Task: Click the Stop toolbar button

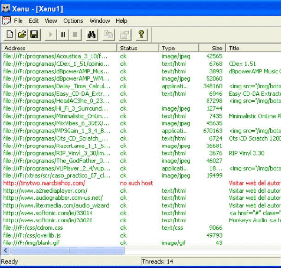Action: 75,35
